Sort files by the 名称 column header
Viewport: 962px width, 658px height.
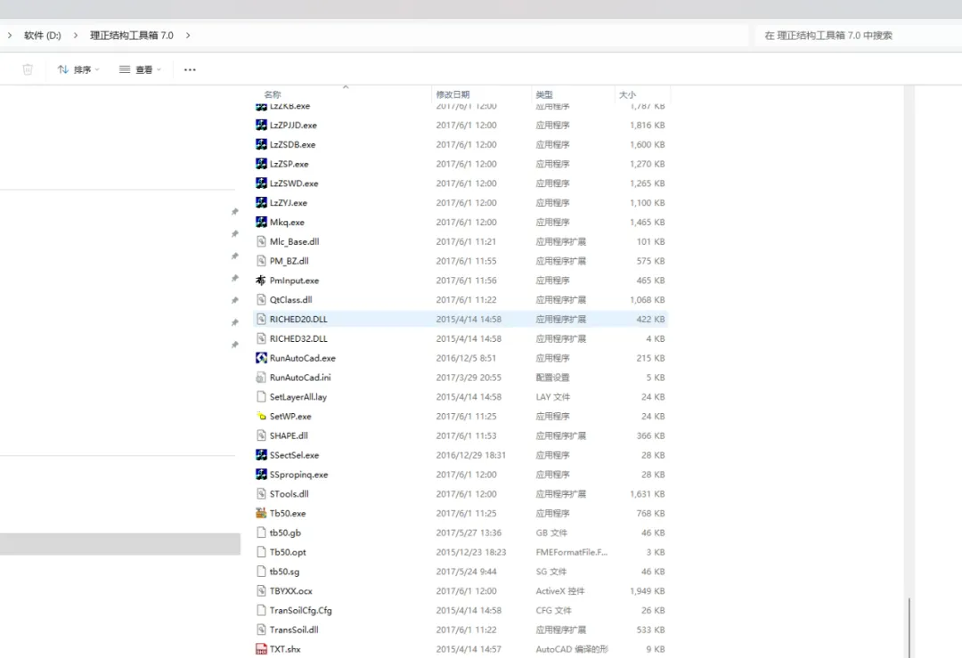coord(273,94)
